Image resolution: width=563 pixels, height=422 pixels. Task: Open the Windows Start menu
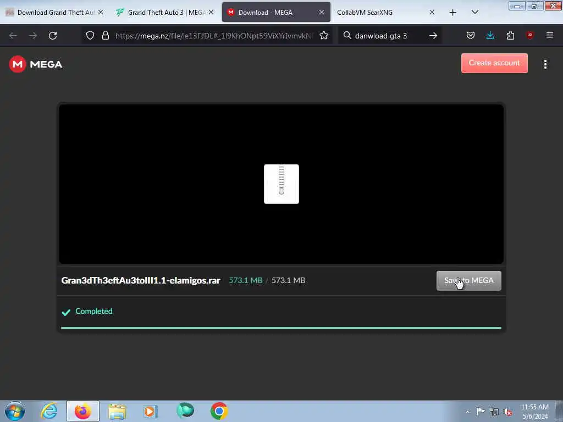[x=15, y=411]
